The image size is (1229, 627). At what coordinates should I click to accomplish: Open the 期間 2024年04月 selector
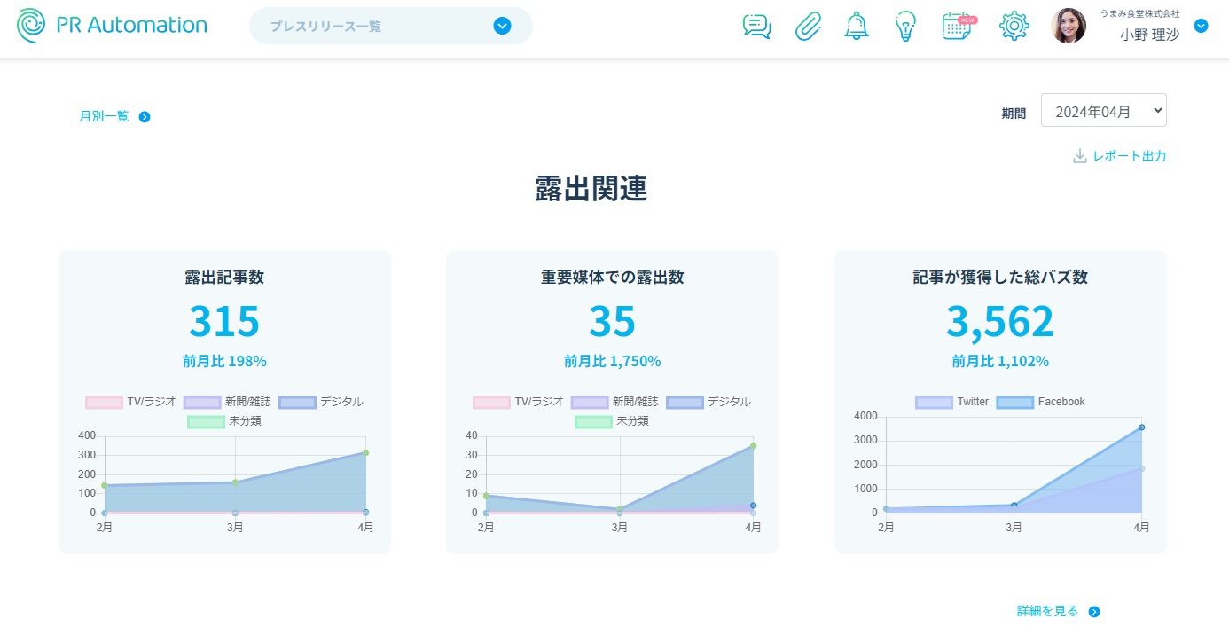[1103, 111]
